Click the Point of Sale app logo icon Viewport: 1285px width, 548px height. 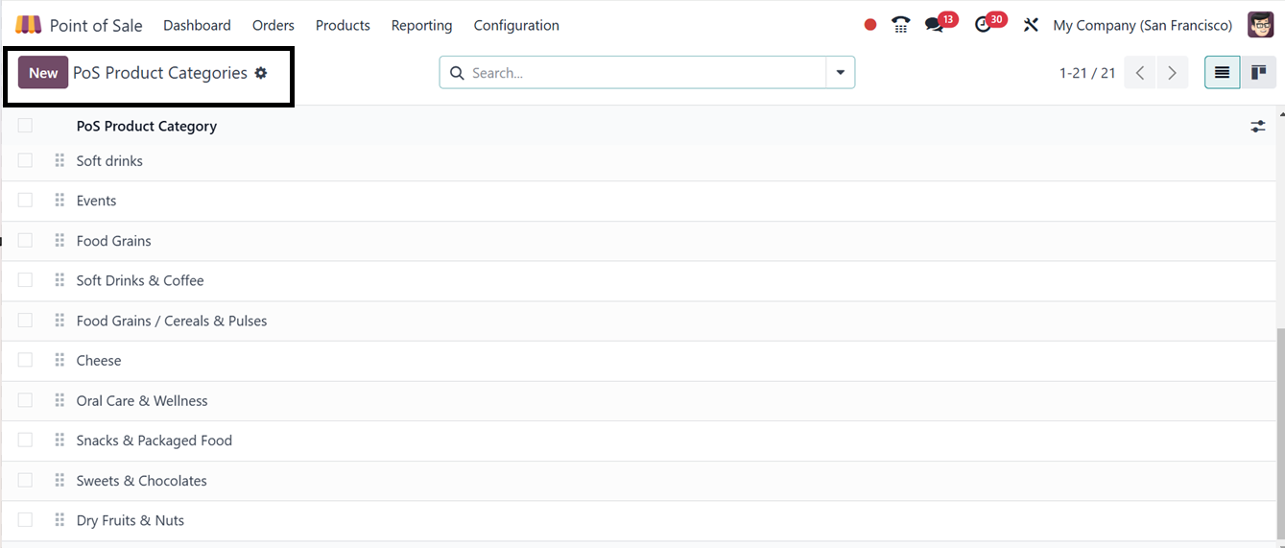29,25
